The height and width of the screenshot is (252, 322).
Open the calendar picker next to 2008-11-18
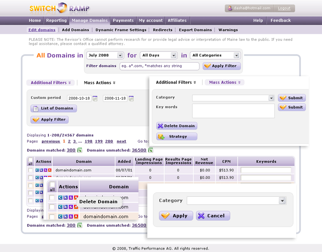click(131, 98)
